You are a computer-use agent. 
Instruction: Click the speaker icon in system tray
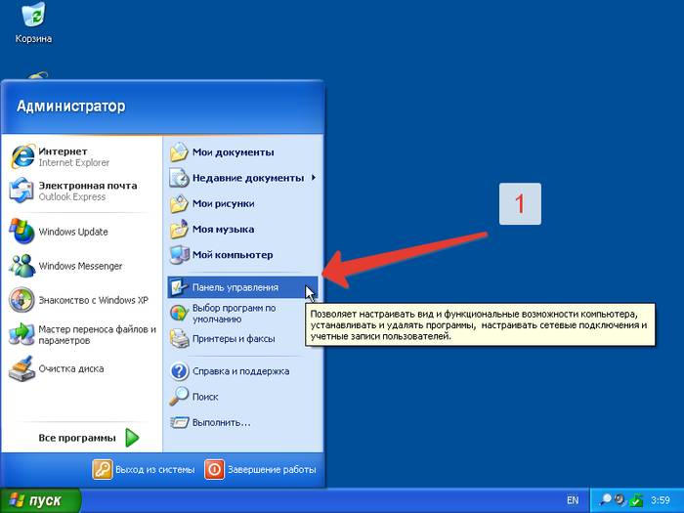(620, 499)
